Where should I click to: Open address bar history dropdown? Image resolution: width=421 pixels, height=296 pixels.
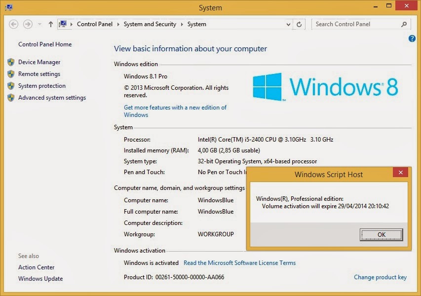pyautogui.click(x=288, y=25)
